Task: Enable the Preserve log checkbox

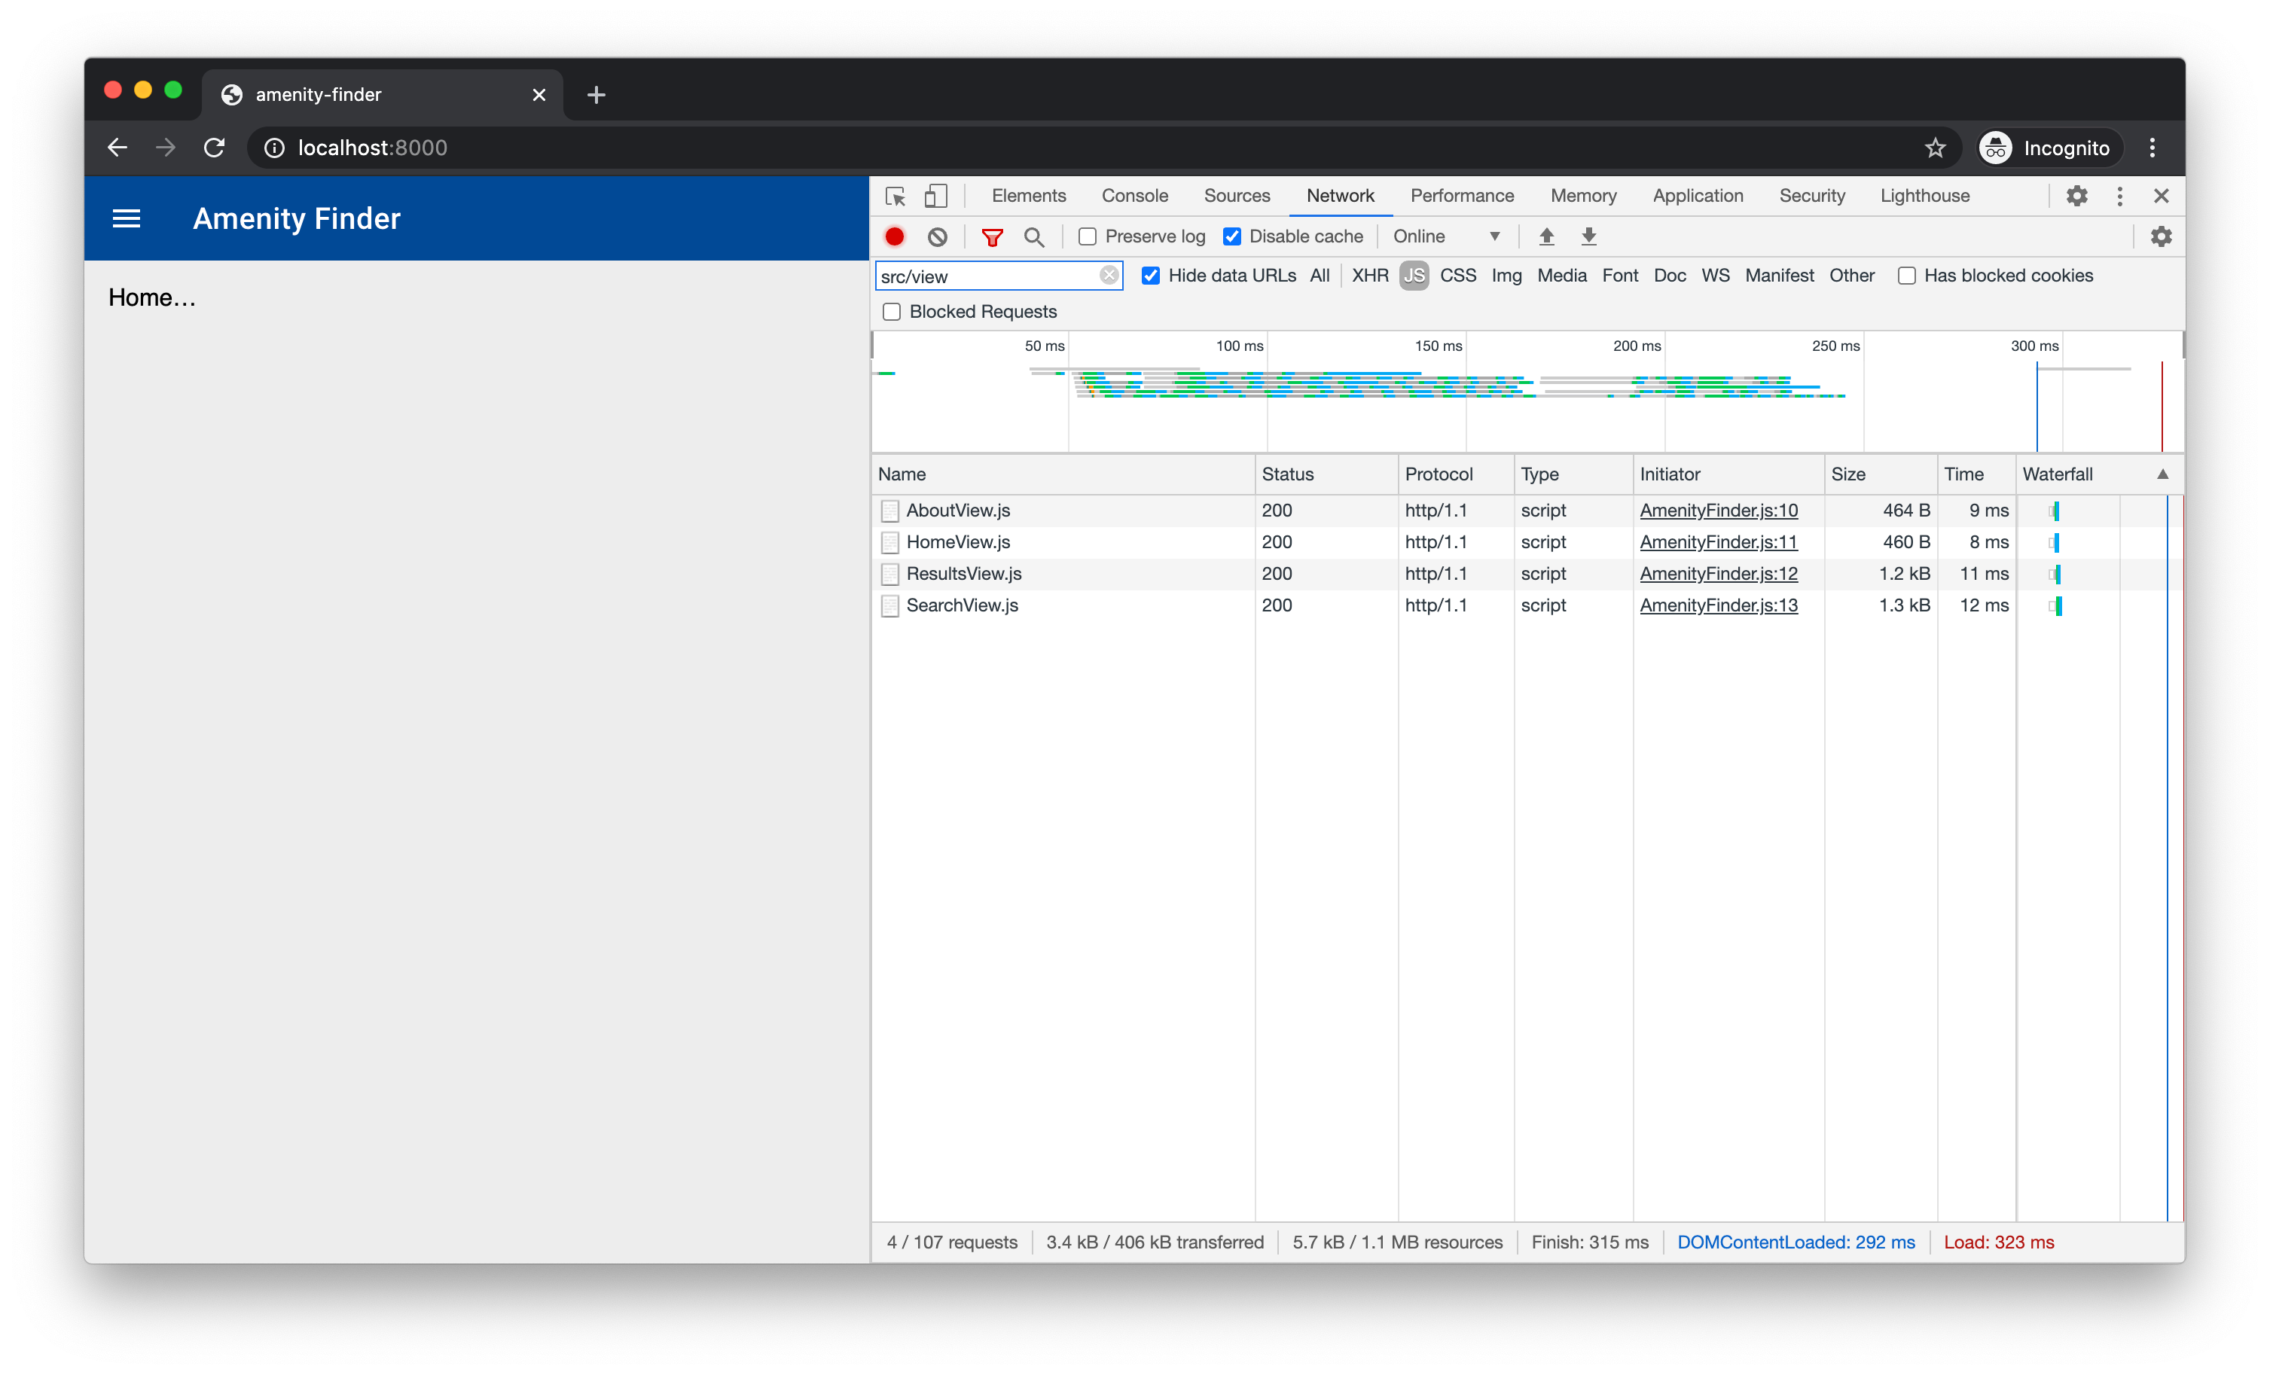Action: (1088, 236)
